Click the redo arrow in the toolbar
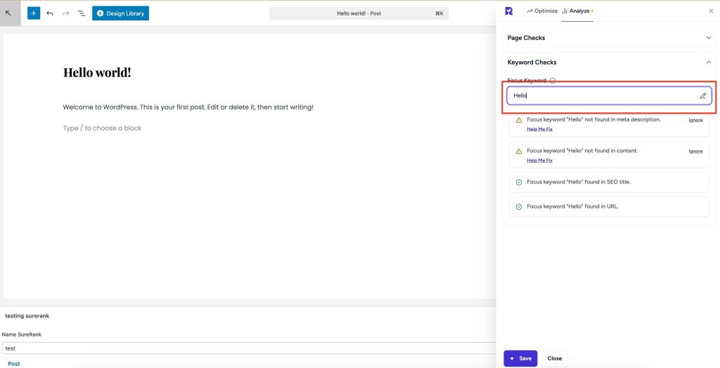The height and width of the screenshot is (368, 720). (65, 13)
